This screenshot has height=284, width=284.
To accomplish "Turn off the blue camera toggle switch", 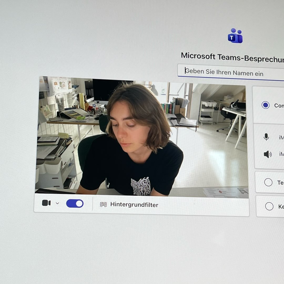I will (75, 203).
